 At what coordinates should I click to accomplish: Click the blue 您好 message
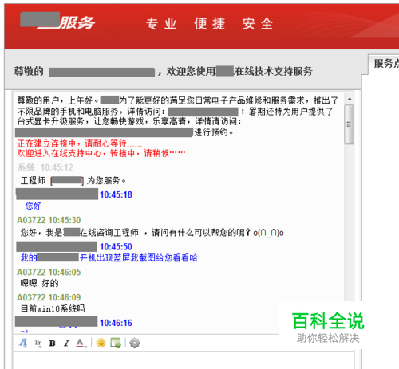click(x=34, y=206)
